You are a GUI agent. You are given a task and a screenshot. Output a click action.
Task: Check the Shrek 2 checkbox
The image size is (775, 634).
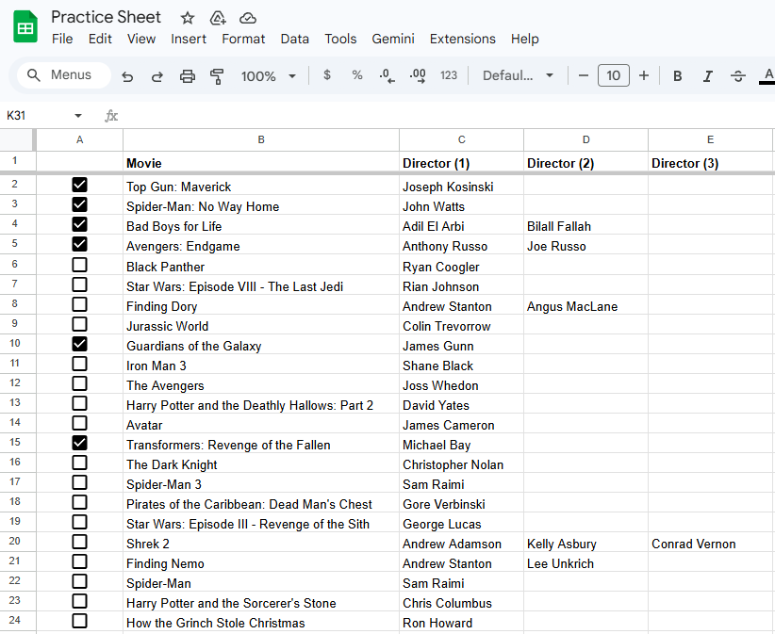(x=79, y=542)
